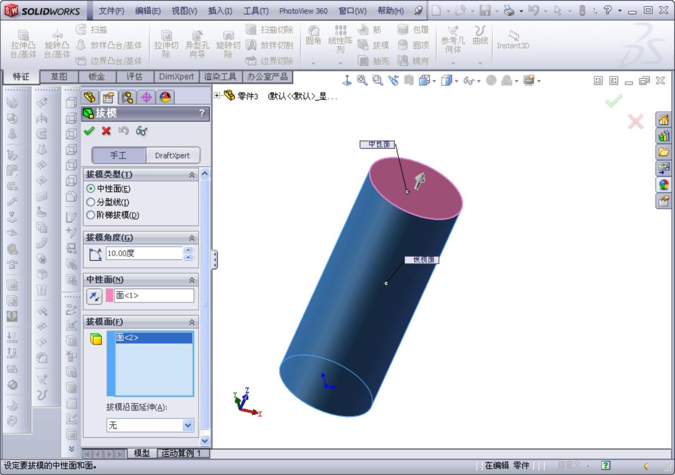Open DisplayManager color ball tab
Screen dimensions: 675x475
[165, 97]
